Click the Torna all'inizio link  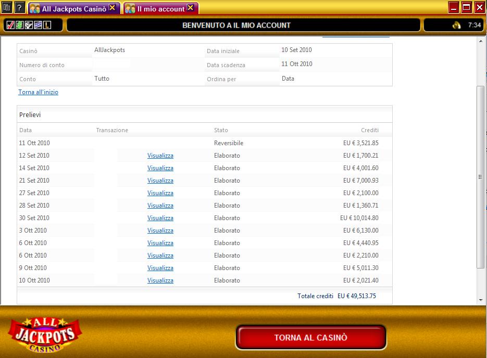click(38, 92)
